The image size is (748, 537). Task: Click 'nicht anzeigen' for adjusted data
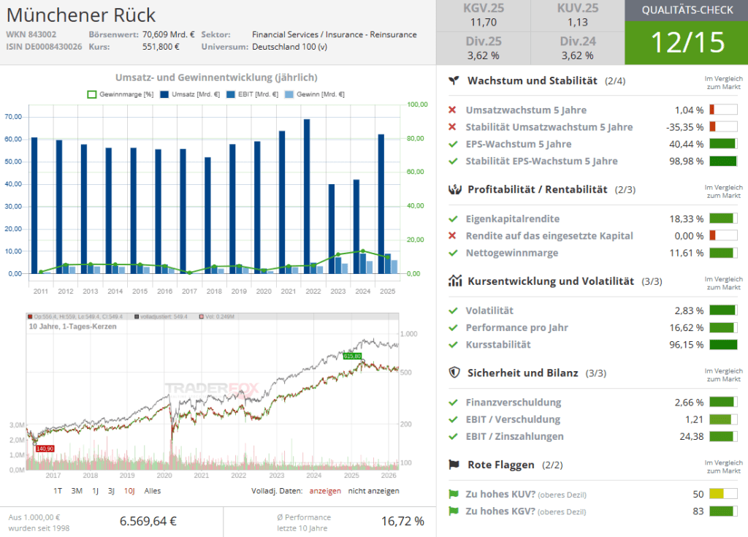click(x=373, y=491)
